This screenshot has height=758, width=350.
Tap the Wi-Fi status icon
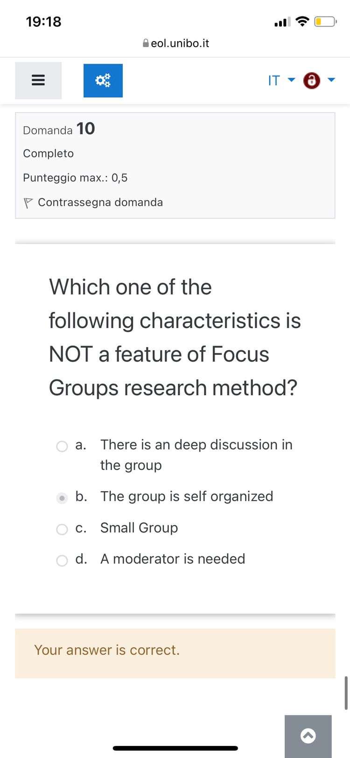pos(303,21)
